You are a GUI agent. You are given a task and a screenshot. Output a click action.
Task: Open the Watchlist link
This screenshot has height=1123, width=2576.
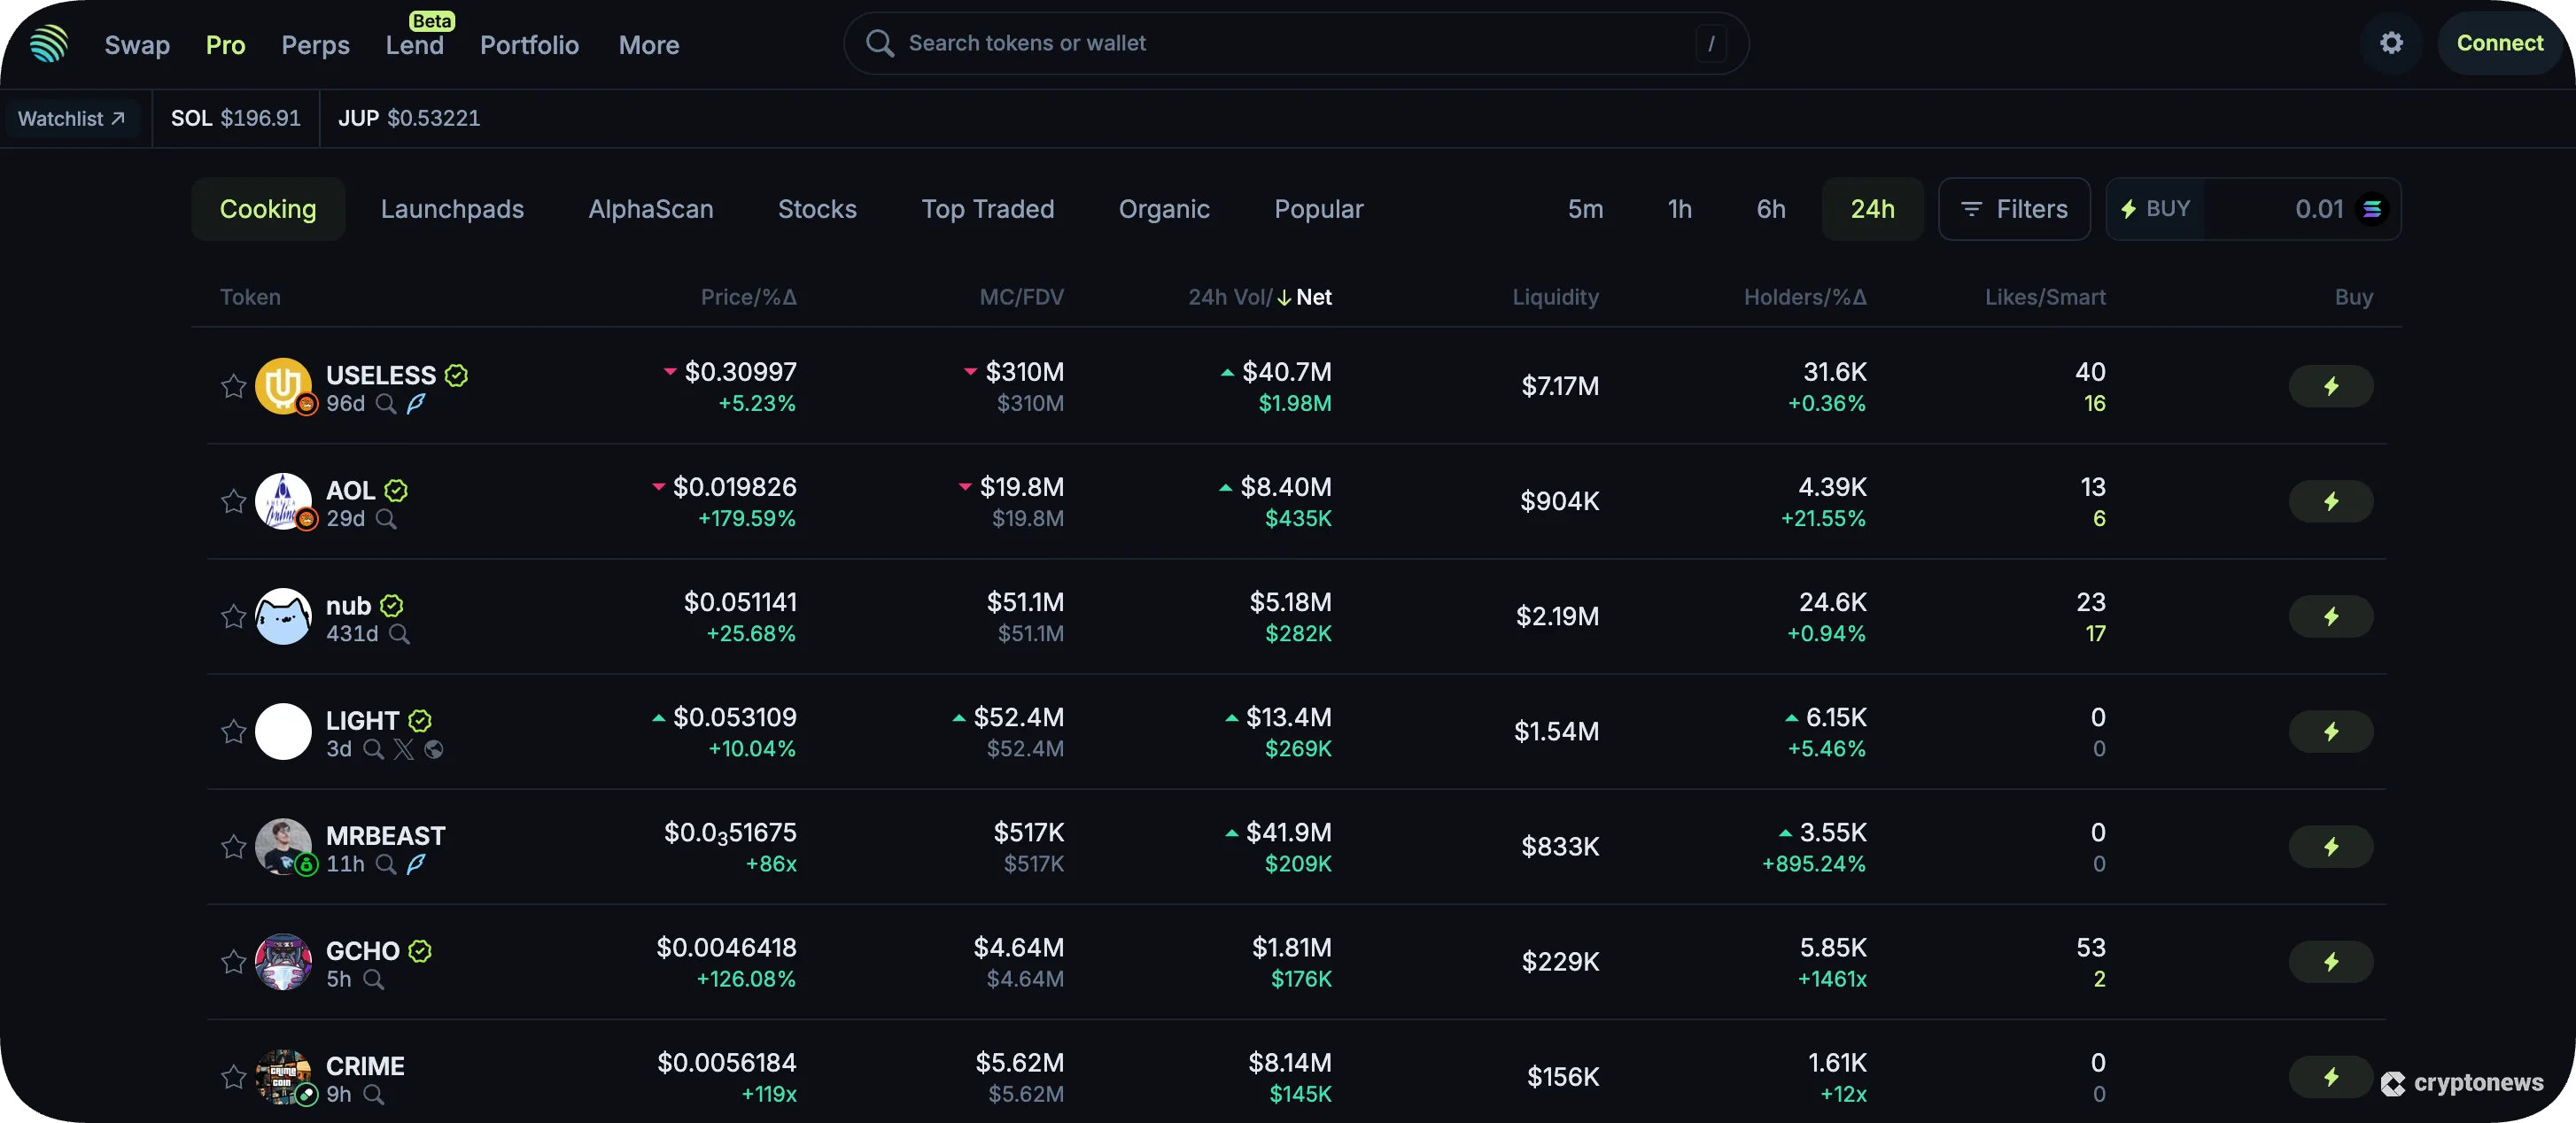click(x=71, y=119)
